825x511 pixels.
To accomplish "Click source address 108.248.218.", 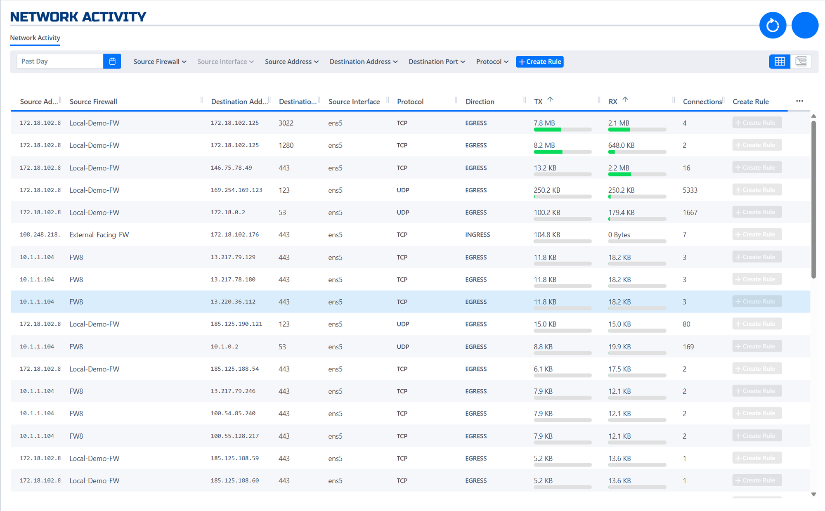I will click(40, 234).
